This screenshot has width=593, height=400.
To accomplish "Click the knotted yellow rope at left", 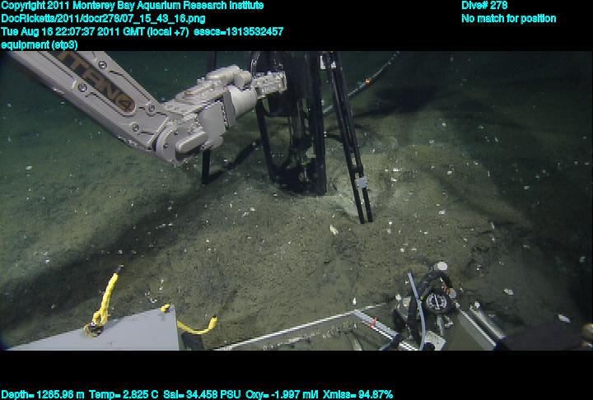I will (x=100, y=309).
